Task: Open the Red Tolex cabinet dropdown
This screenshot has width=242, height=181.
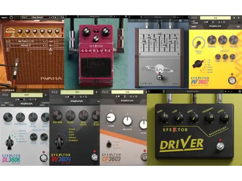Action: [28, 41]
